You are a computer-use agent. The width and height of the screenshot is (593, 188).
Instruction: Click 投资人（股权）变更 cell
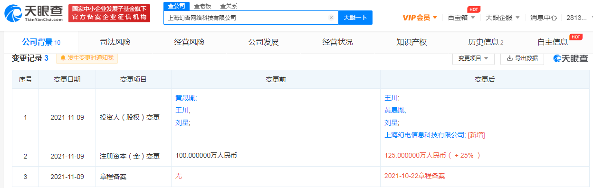tap(133, 117)
